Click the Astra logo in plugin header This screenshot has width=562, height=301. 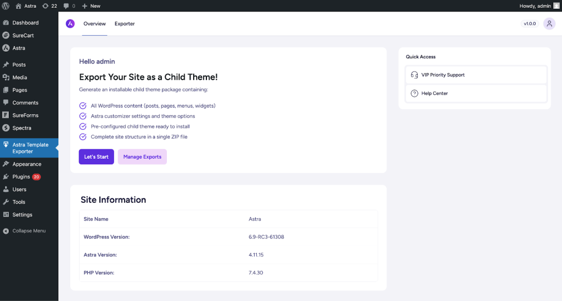point(70,24)
